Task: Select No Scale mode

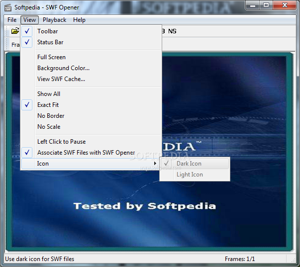Action: click(x=91, y=127)
